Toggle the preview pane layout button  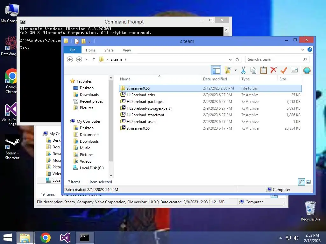(216, 70)
